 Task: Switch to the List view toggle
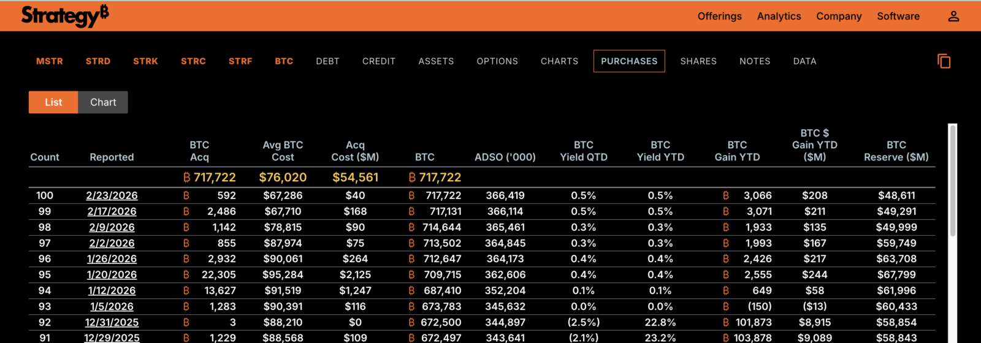click(x=53, y=102)
